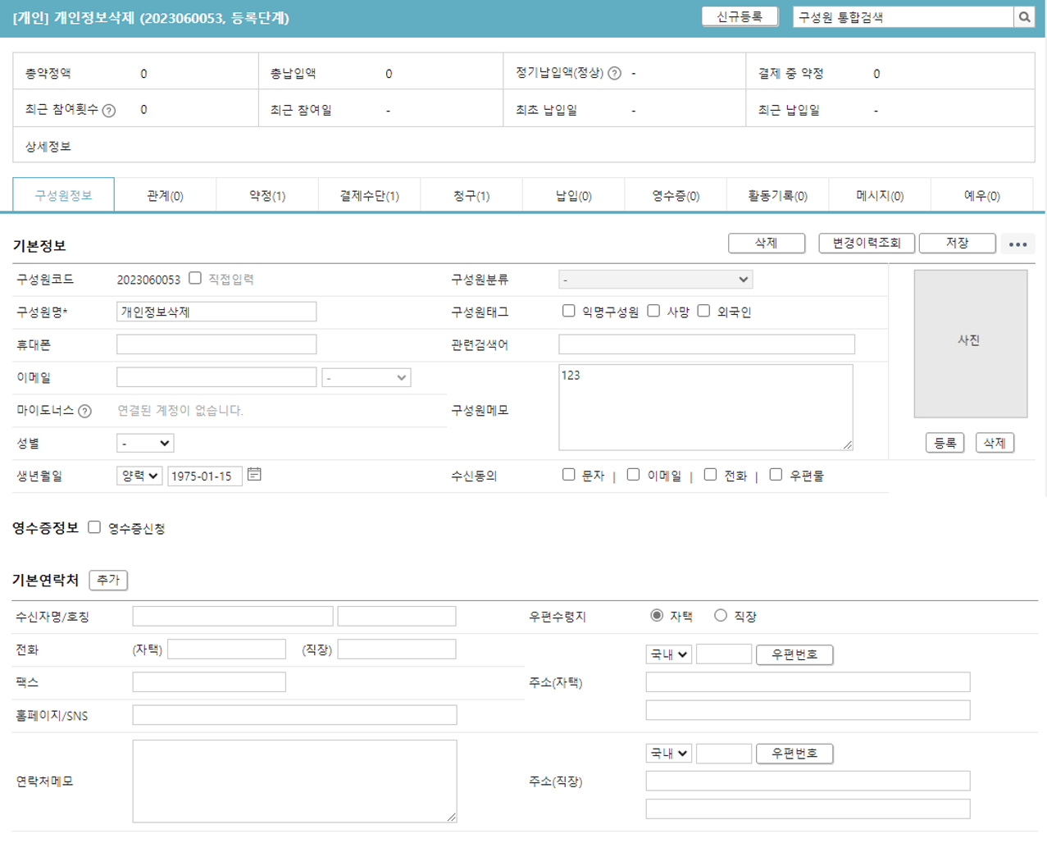1047x852 pixels.
Task: Switch to the 결제수단(1) tab
Action: [x=369, y=195]
